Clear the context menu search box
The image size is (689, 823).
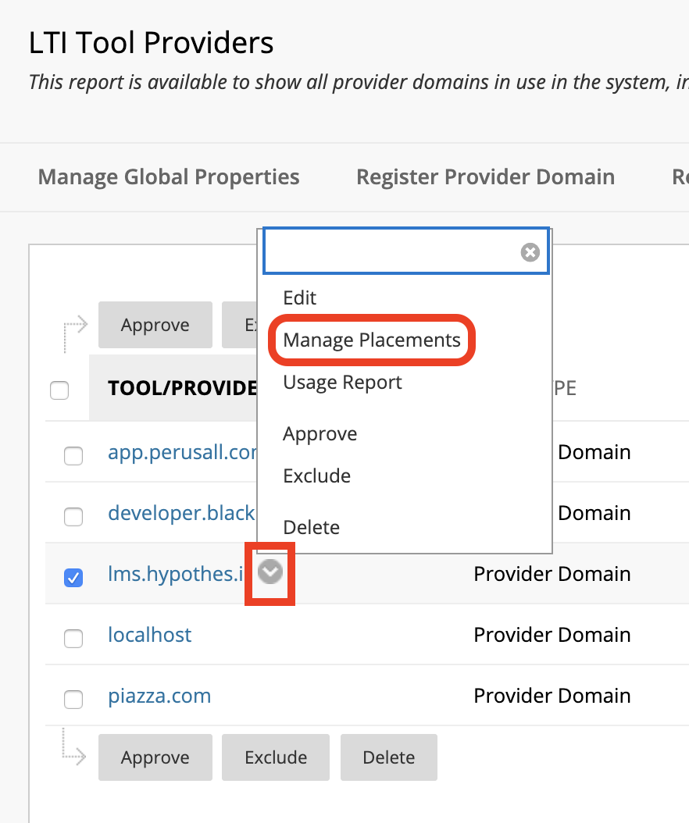pyautogui.click(x=530, y=252)
